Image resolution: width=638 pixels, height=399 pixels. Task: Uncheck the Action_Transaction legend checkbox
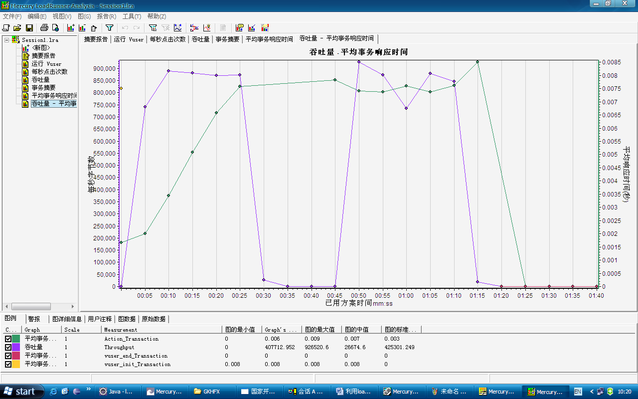tap(8, 339)
